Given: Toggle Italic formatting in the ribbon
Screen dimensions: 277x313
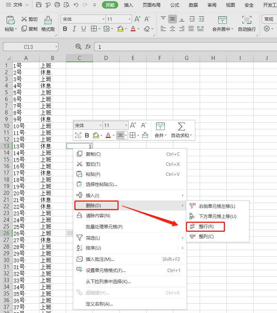Looking at the screenshot, I should pos(74,29).
